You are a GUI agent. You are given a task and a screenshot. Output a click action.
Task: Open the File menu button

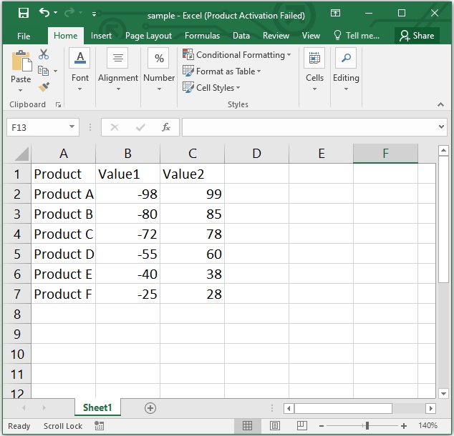(24, 36)
